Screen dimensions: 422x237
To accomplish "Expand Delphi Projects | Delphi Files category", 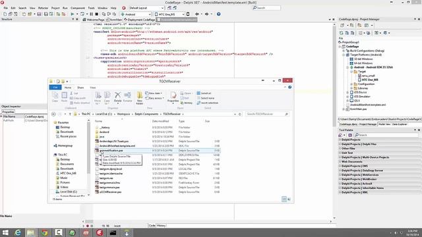I will click(x=340, y=144).
